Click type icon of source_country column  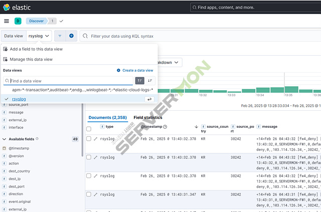(x=203, y=127)
